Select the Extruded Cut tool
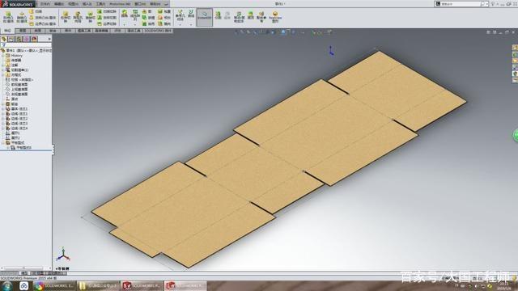518x291 pixels. tap(66, 17)
